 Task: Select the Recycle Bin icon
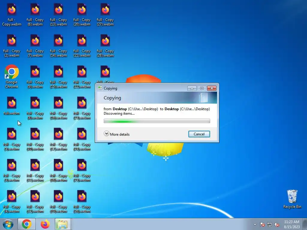tap(292, 199)
